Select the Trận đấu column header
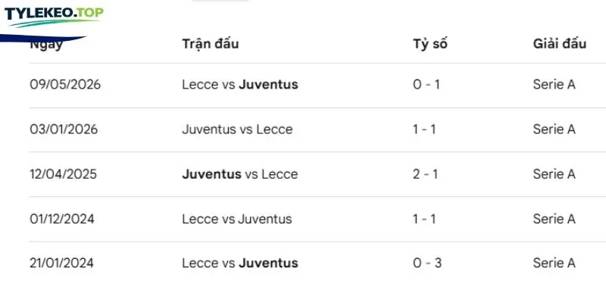606x303 pixels. click(x=211, y=44)
